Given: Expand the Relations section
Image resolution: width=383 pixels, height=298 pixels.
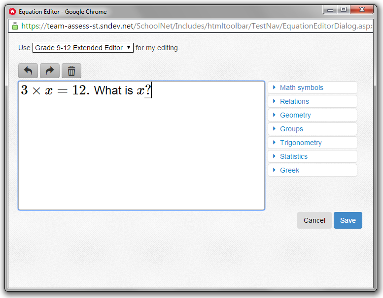Looking at the screenshot, I should (312, 101).
